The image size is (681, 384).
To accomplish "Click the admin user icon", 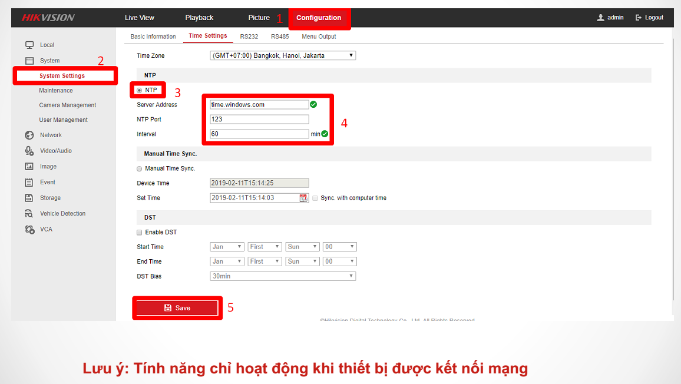I will pos(601,18).
